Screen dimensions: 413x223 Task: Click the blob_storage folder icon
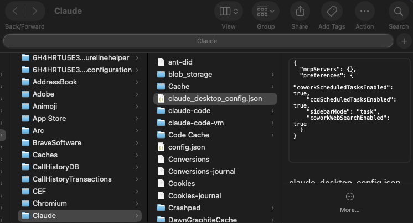pos(161,74)
